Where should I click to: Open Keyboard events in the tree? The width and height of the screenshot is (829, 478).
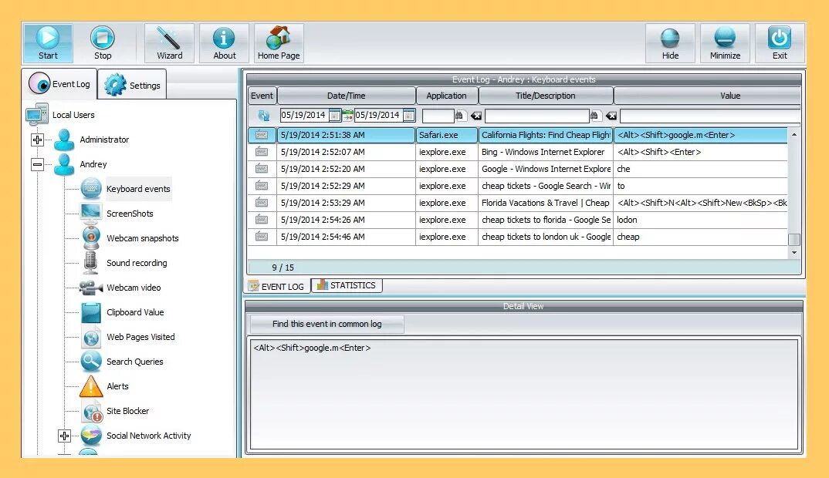click(x=138, y=189)
